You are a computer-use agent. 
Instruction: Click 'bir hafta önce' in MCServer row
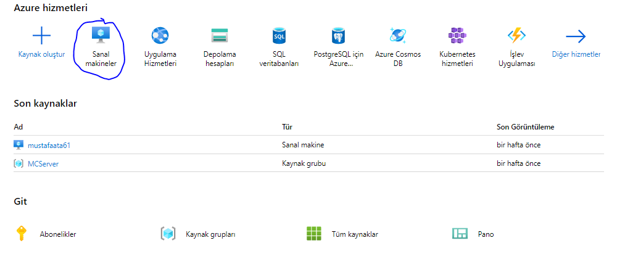pos(519,163)
